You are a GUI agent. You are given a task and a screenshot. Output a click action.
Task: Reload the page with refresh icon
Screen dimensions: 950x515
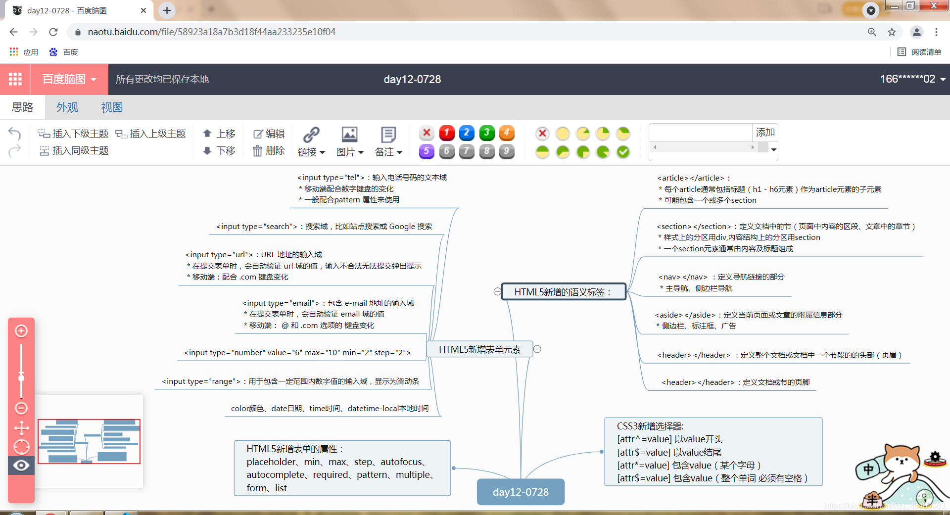[53, 32]
